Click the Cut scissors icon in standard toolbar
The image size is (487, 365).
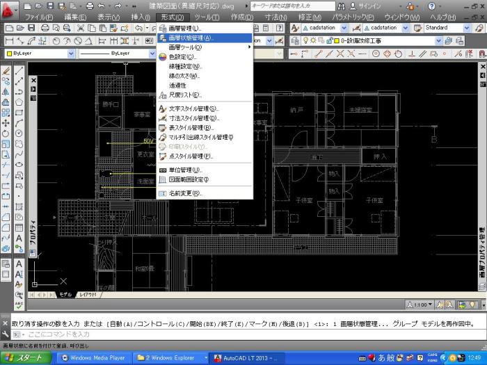(x=81, y=29)
